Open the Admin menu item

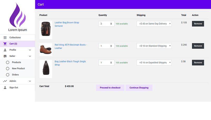click(x=13, y=81)
